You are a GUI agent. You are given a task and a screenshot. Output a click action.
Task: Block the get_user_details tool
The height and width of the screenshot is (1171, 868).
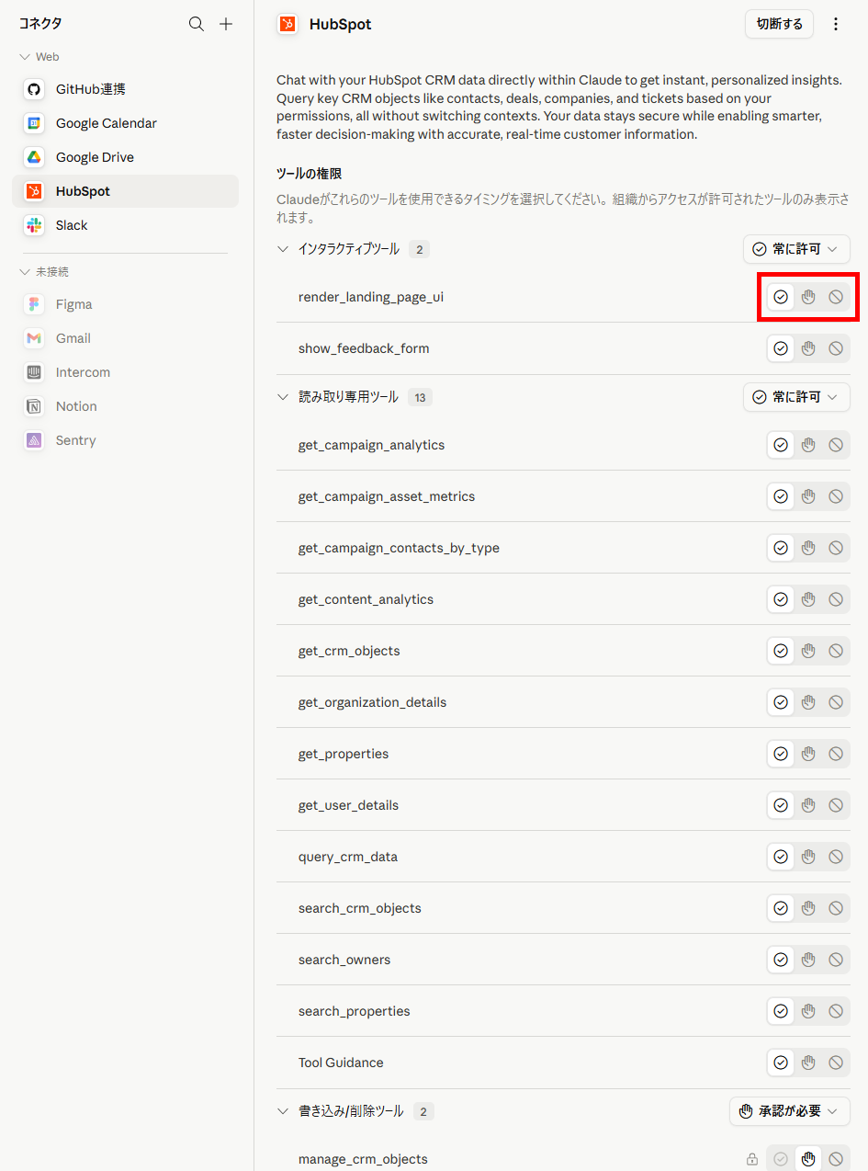(x=836, y=805)
